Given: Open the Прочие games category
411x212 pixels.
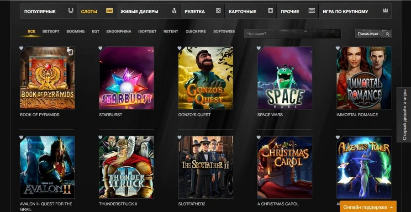Looking at the screenshot, I should click(290, 11).
